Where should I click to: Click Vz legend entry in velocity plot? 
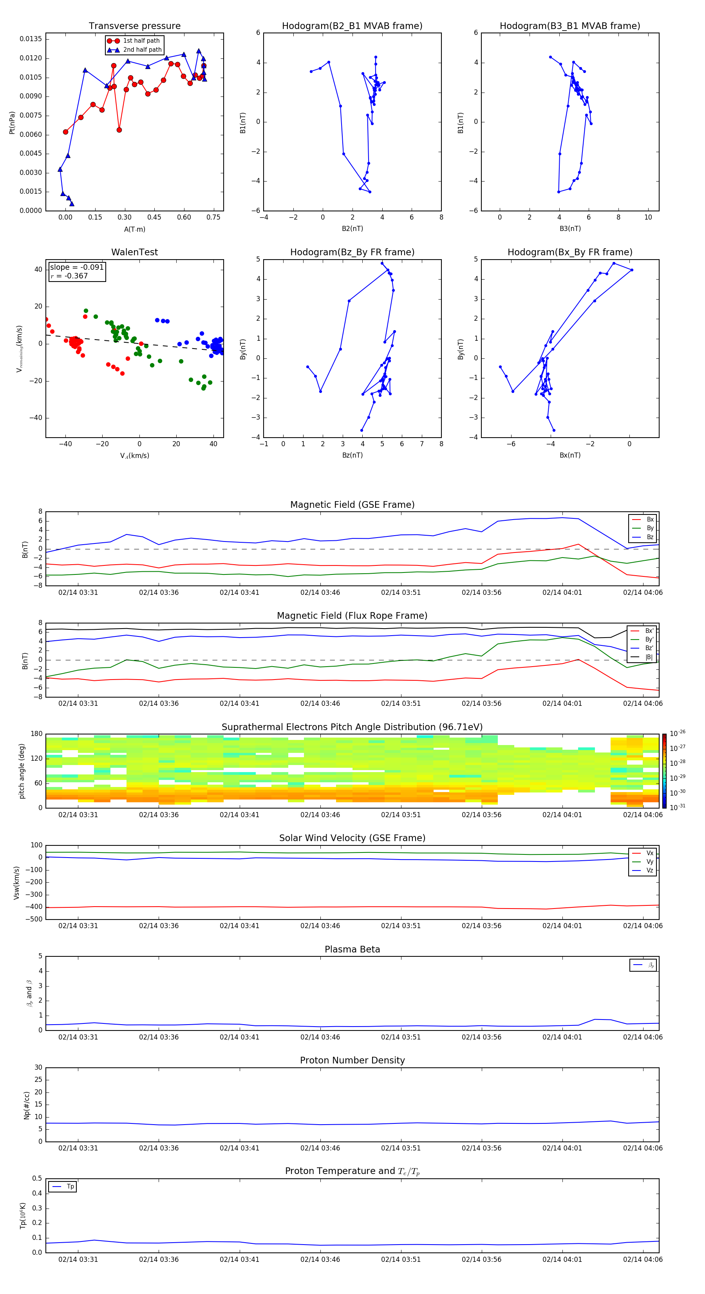643,871
